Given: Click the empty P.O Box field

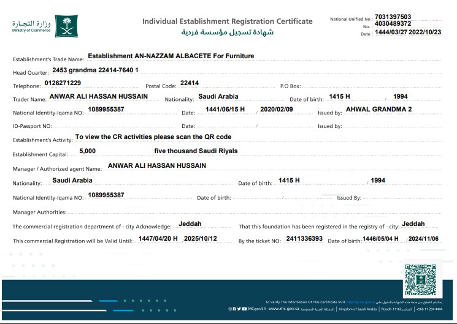Looking at the screenshot, I should coord(371,86).
